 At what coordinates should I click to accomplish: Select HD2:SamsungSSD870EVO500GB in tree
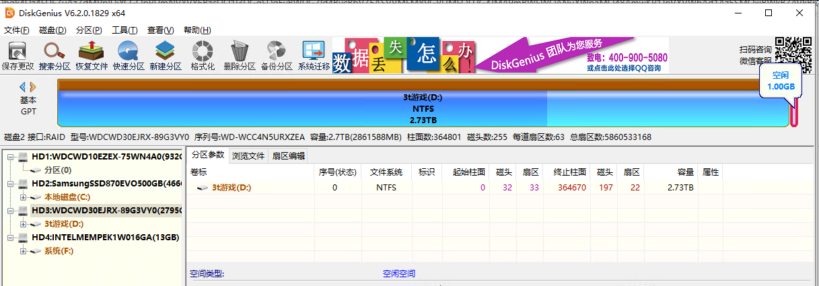coord(106,184)
